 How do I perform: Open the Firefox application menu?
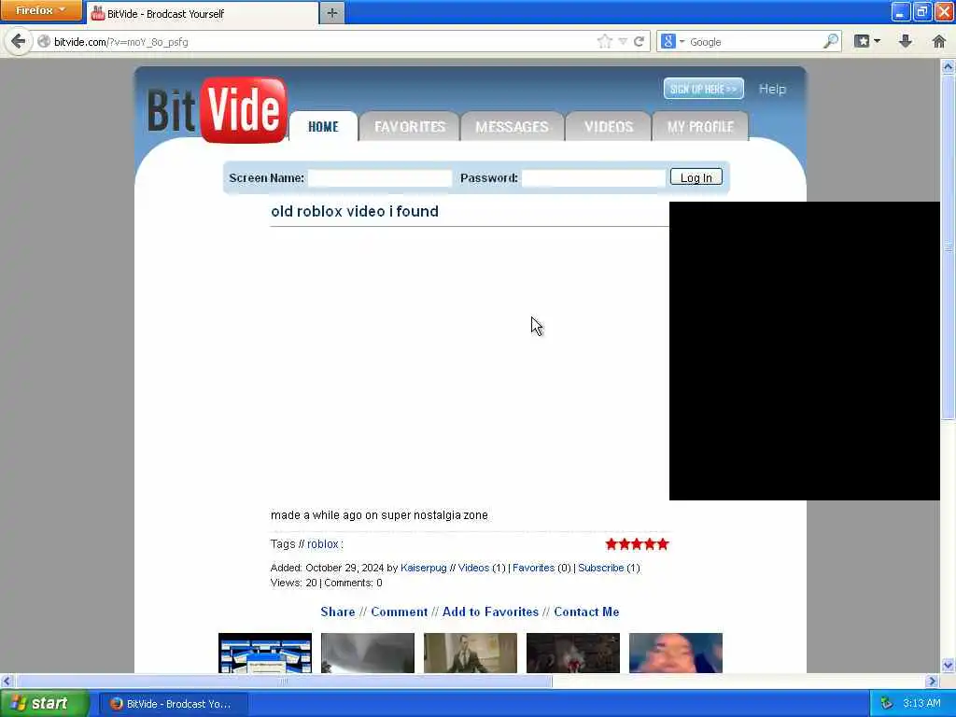(x=41, y=10)
